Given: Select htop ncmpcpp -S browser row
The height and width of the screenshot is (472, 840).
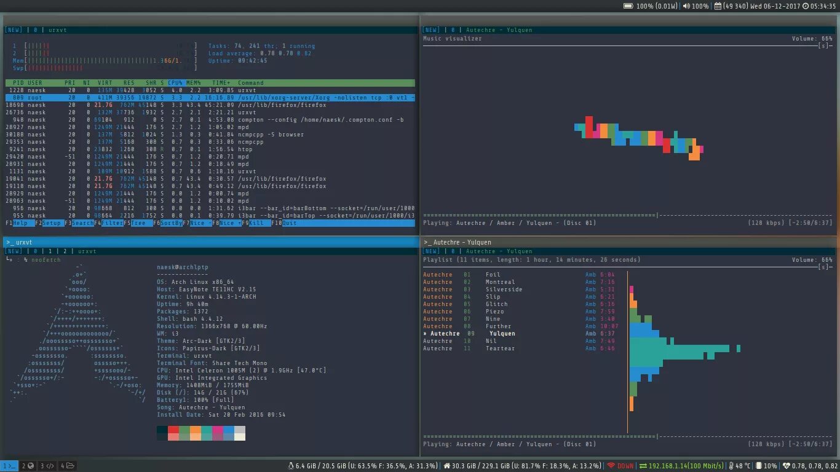Looking at the screenshot, I should point(210,135).
